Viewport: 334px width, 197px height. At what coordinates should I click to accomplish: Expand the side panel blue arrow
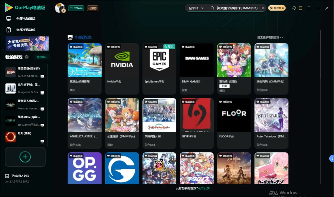(332, 158)
